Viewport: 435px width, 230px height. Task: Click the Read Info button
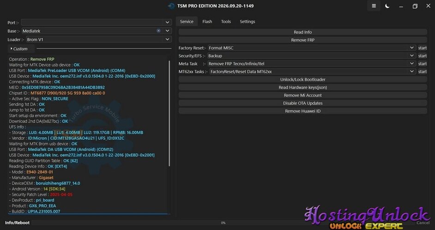[302, 32]
